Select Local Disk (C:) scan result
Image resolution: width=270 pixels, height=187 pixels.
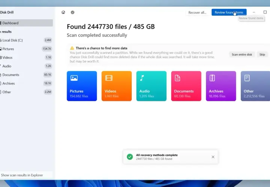click(x=26, y=40)
